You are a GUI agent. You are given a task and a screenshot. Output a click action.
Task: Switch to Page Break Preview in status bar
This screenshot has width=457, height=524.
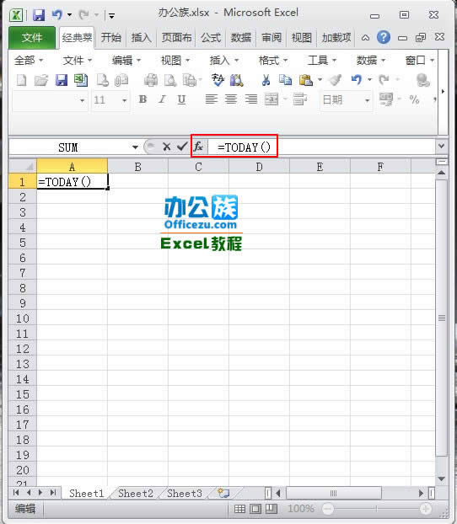tap(272, 509)
